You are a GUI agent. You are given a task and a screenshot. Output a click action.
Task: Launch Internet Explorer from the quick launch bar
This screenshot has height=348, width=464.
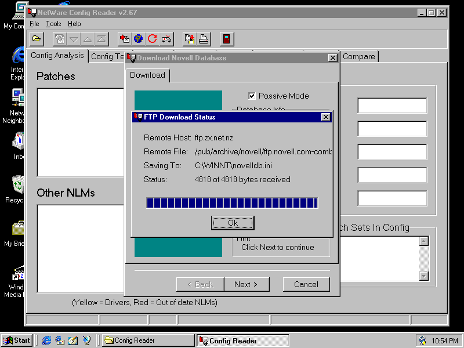(x=46, y=340)
